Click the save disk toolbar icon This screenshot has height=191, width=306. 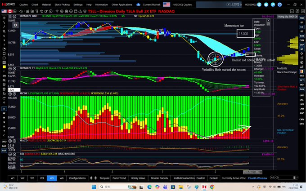pyautogui.click(x=76, y=11)
